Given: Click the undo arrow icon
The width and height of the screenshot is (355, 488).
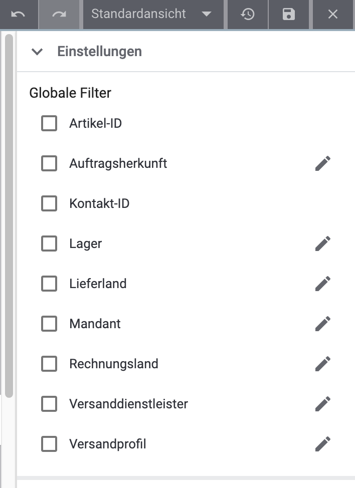Looking at the screenshot, I should pyautogui.click(x=19, y=14).
